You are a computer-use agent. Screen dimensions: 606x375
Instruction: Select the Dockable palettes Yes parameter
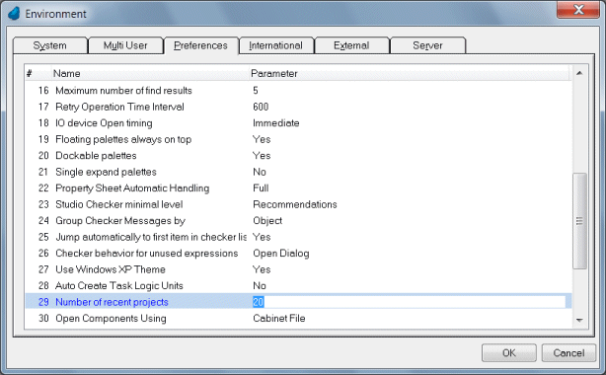tap(262, 155)
